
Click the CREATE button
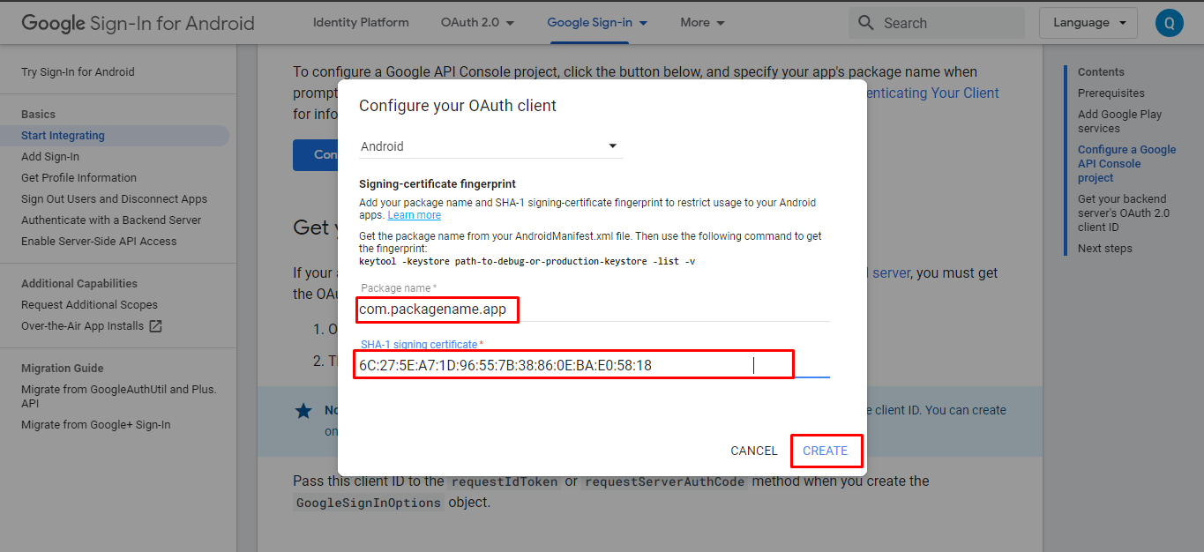[x=825, y=451]
